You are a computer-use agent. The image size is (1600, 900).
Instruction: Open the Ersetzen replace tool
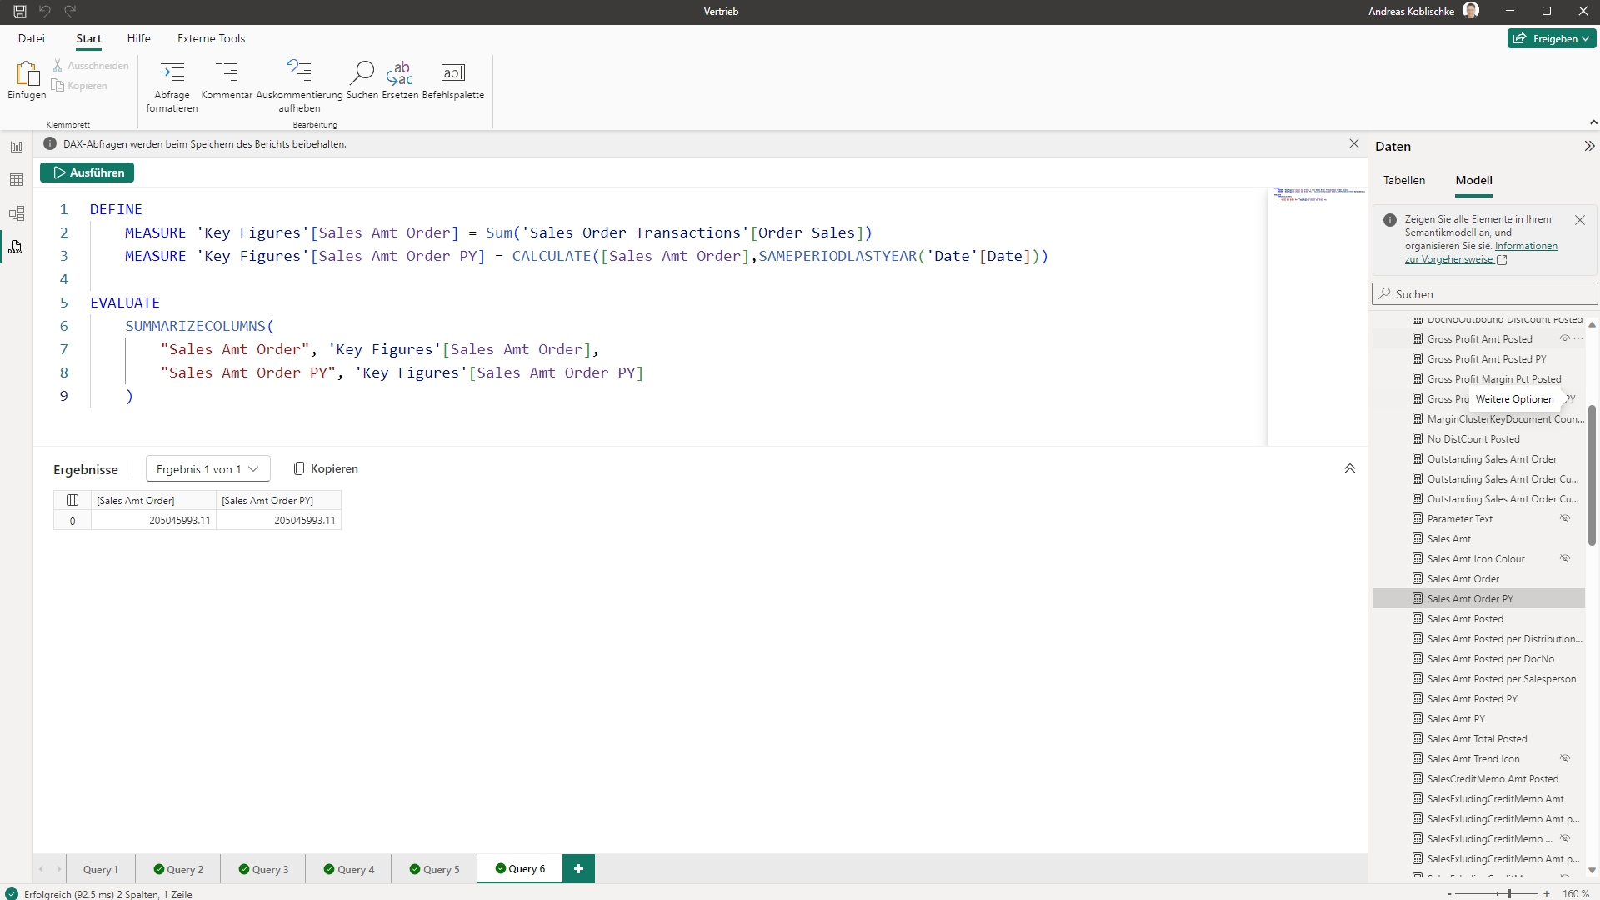click(x=400, y=73)
